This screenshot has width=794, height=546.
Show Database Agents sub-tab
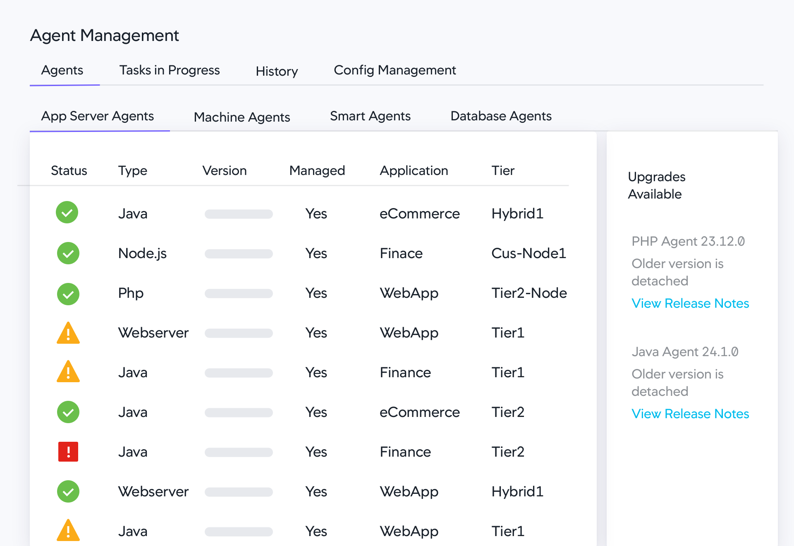tap(501, 116)
